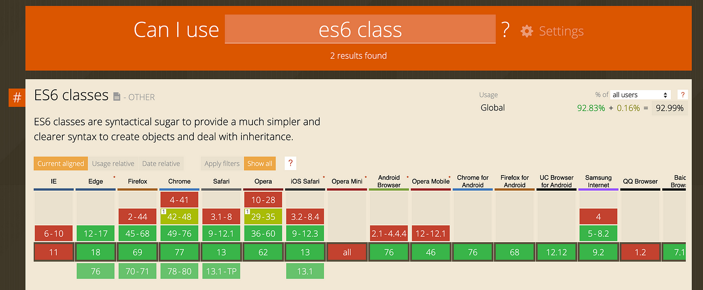703x290 pixels.
Task: Click the Opera browser column header
Action: (x=263, y=181)
